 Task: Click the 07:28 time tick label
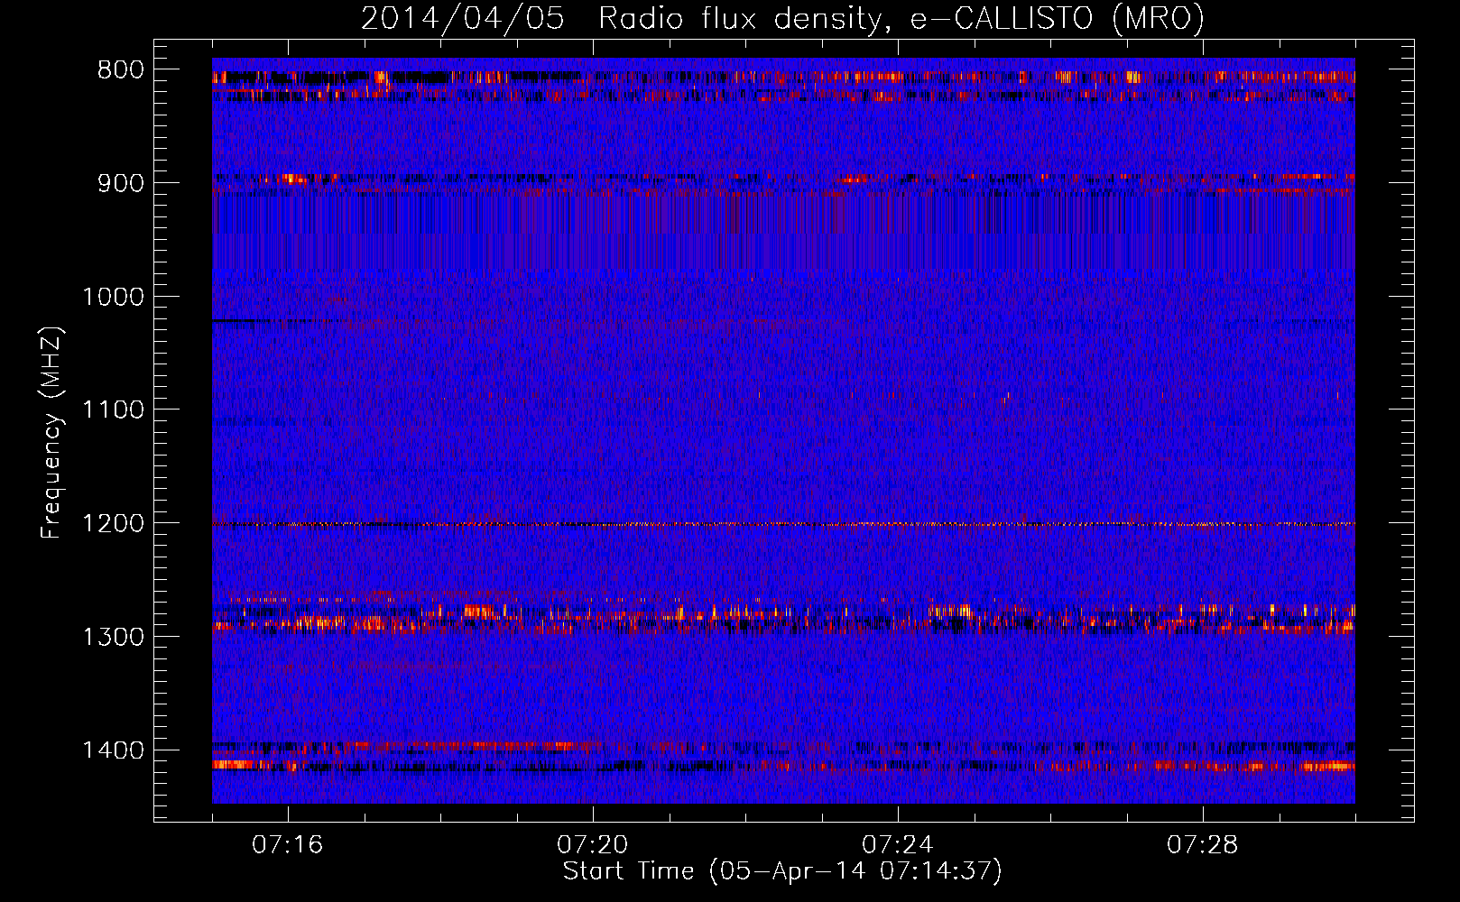click(1203, 845)
